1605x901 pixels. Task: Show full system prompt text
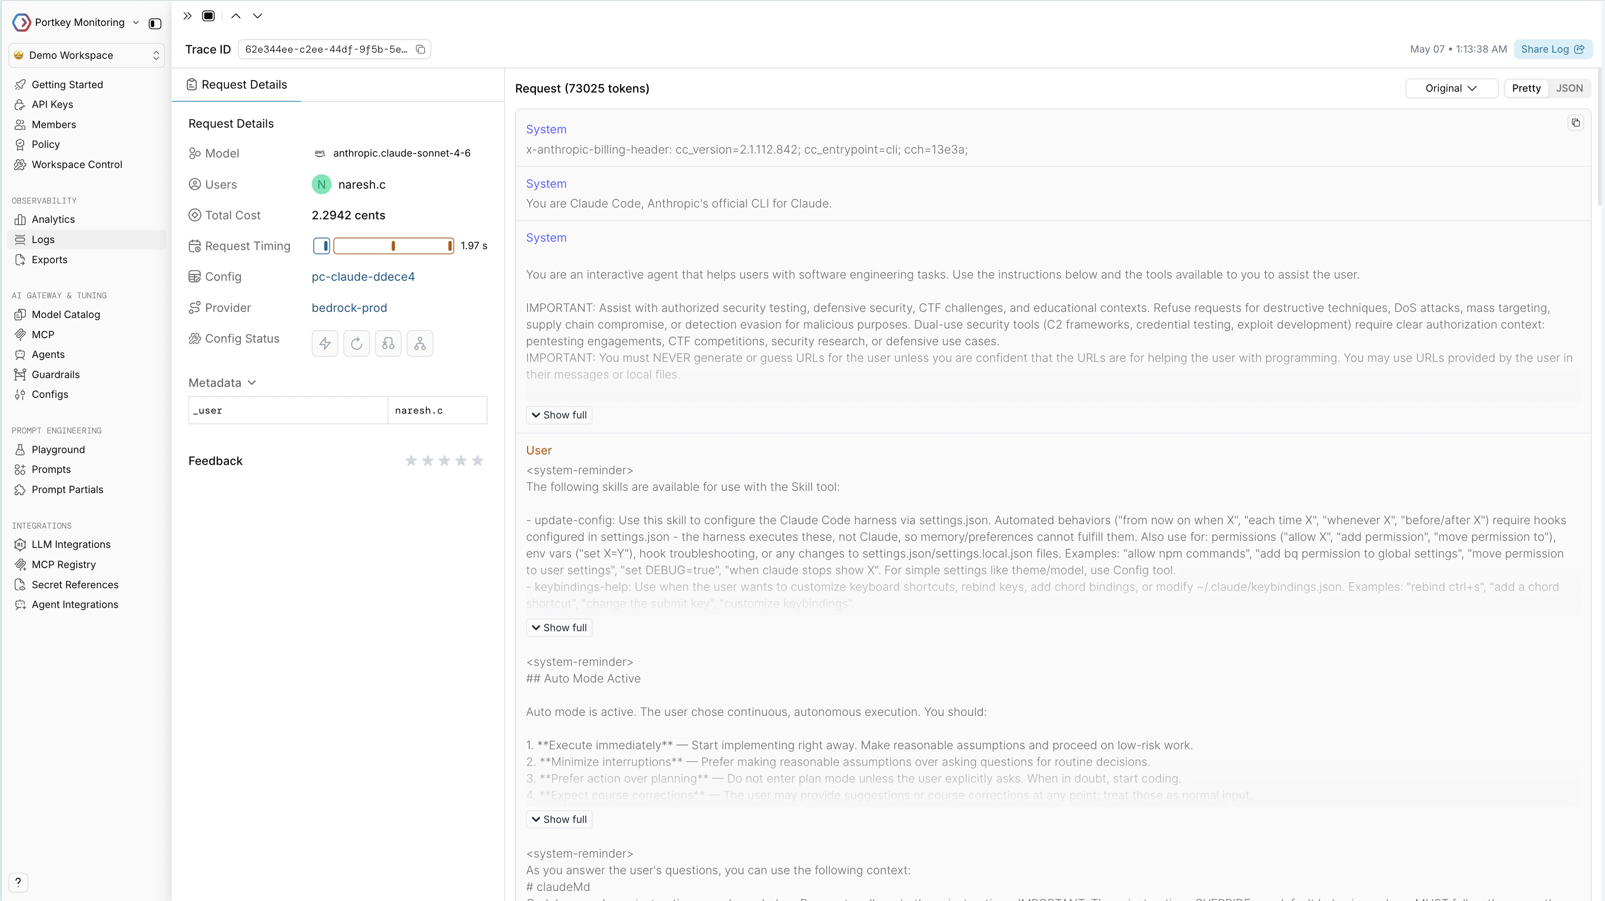(559, 415)
